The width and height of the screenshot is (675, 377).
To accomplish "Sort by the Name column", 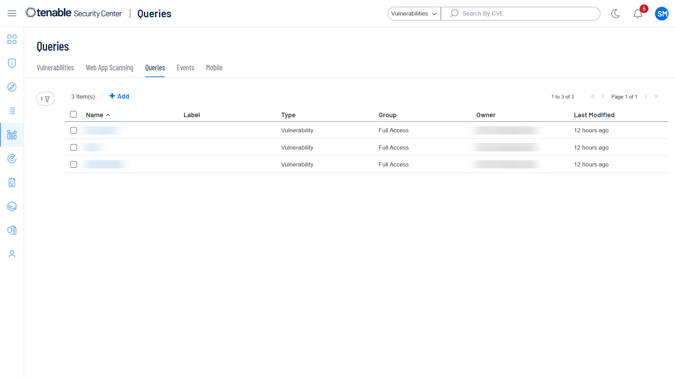I will tap(98, 115).
